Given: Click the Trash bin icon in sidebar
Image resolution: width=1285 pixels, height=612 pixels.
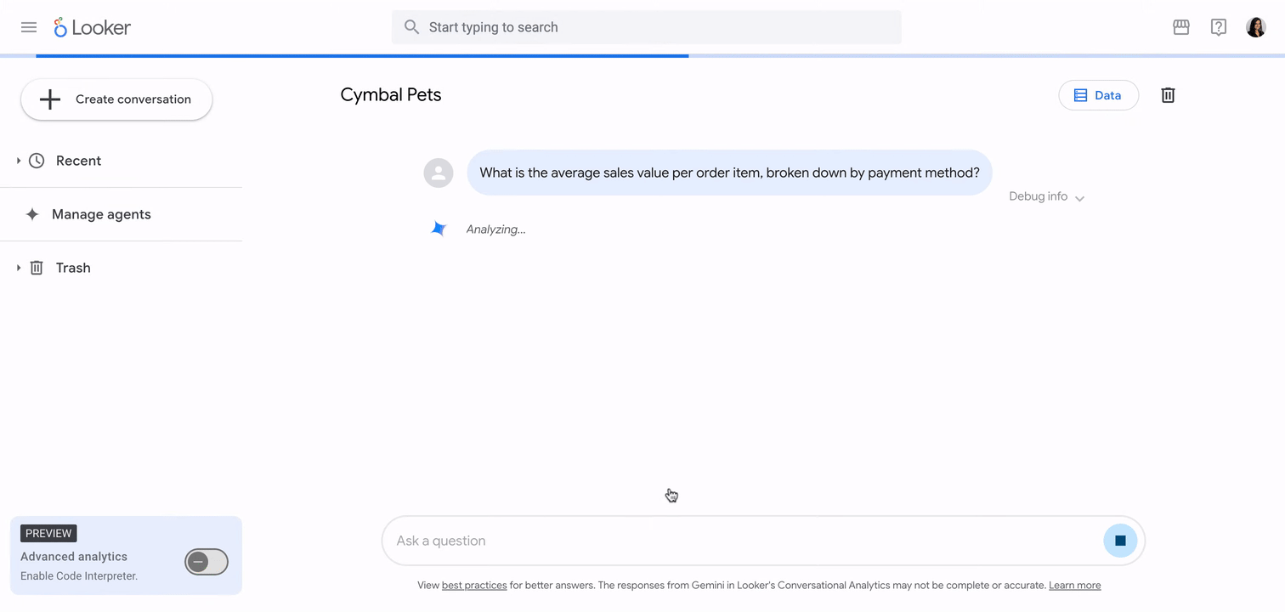Looking at the screenshot, I should (37, 268).
